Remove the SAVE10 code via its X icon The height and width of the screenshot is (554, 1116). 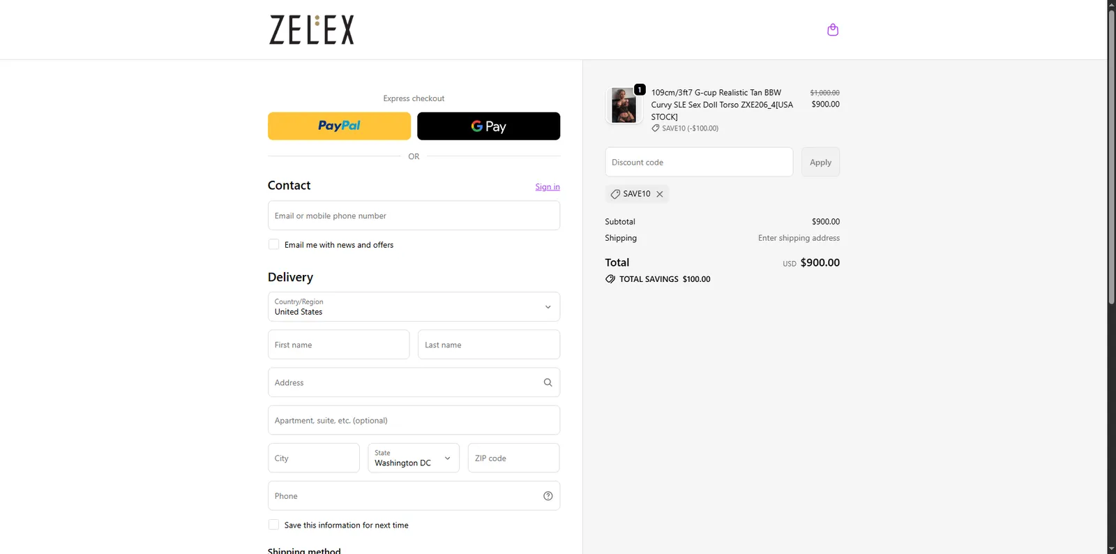click(660, 193)
